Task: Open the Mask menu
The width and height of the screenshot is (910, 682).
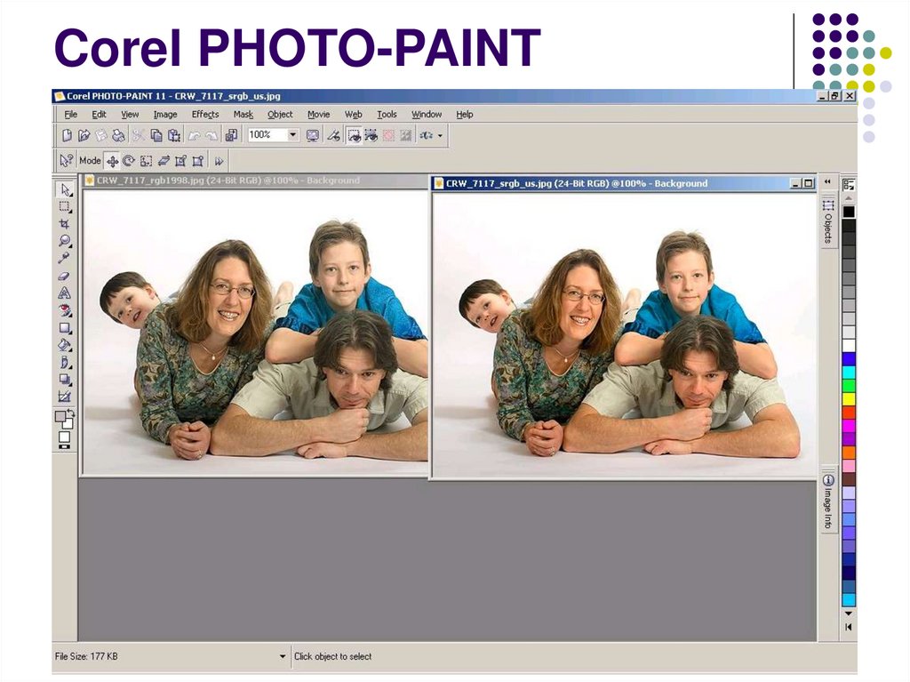Action: [243, 115]
